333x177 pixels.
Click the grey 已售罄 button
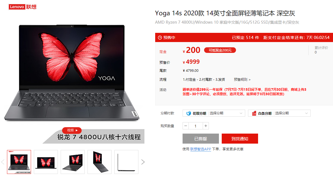(201, 139)
